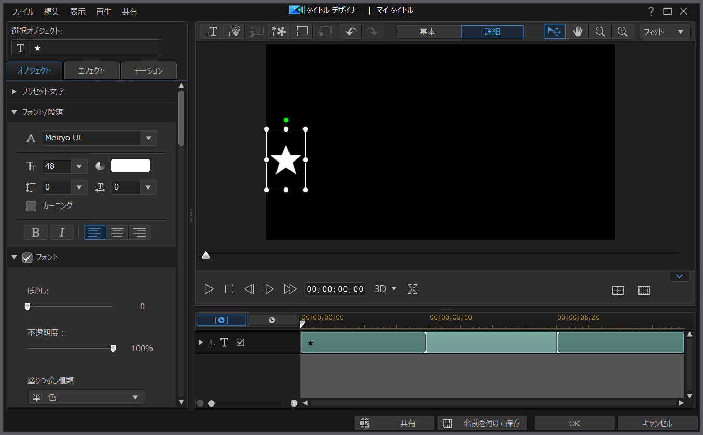Open the line spacing dropdown
Viewport: 703px width, 435px height.
pos(79,187)
